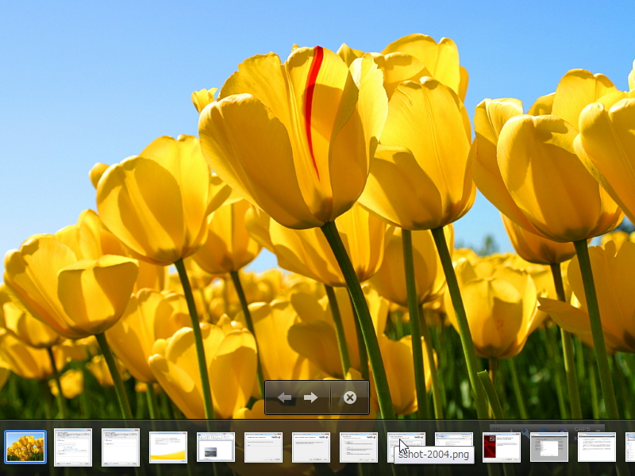Open the thumbnail with dark red side banner
This screenshot has width=635, height=476.
click(x=502, y=447)
